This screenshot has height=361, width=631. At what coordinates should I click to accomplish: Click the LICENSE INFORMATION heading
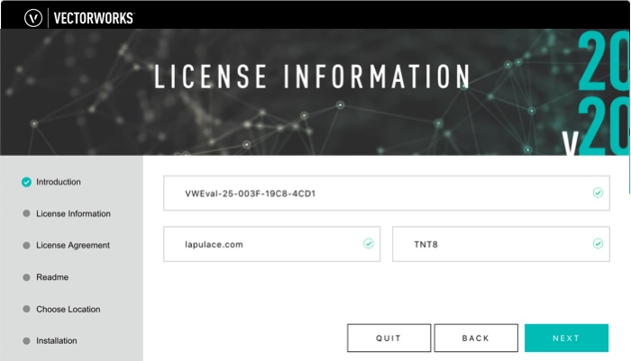[312, 76]
